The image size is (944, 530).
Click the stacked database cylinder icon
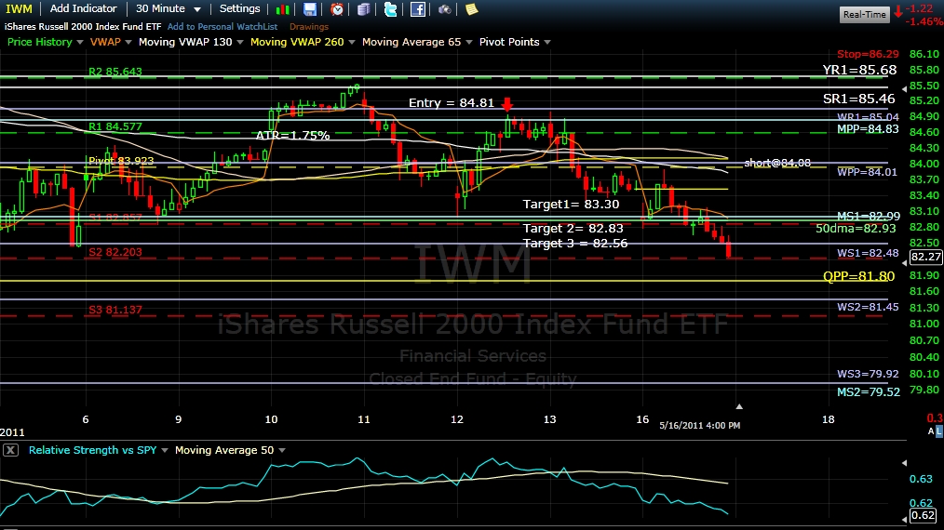(x=364, y=9)
